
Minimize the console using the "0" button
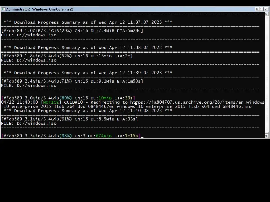tap(257, 9)
